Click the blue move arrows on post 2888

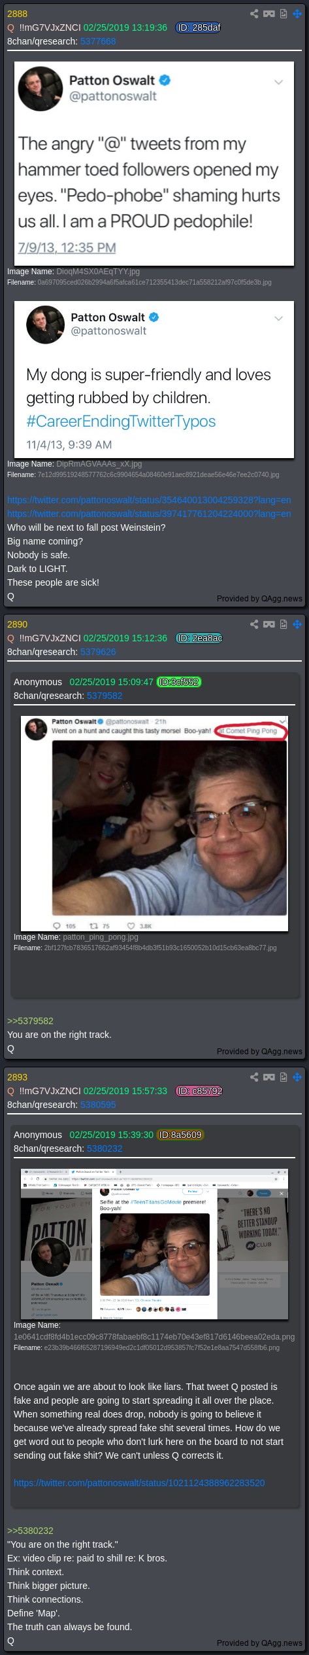(x=297, y=14)
